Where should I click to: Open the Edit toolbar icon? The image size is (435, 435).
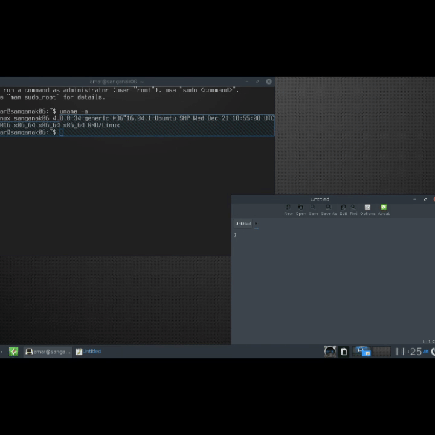point(343,209)
